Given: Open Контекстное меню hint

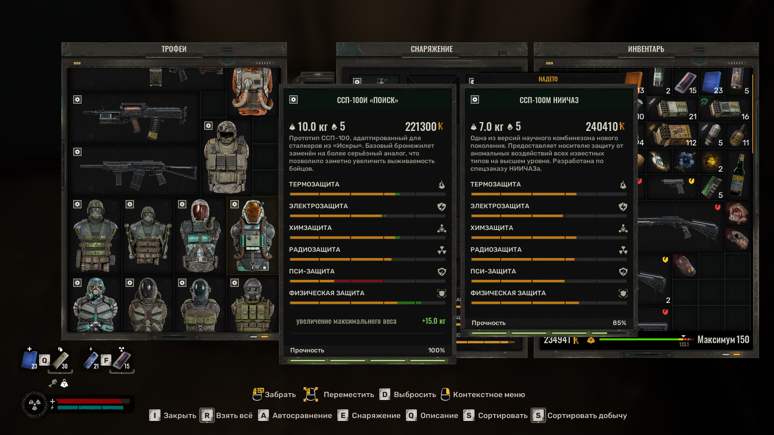Looking at the screenshot, I should coord(483,394).
